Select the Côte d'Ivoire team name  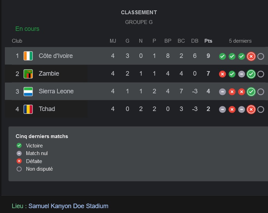56,56
